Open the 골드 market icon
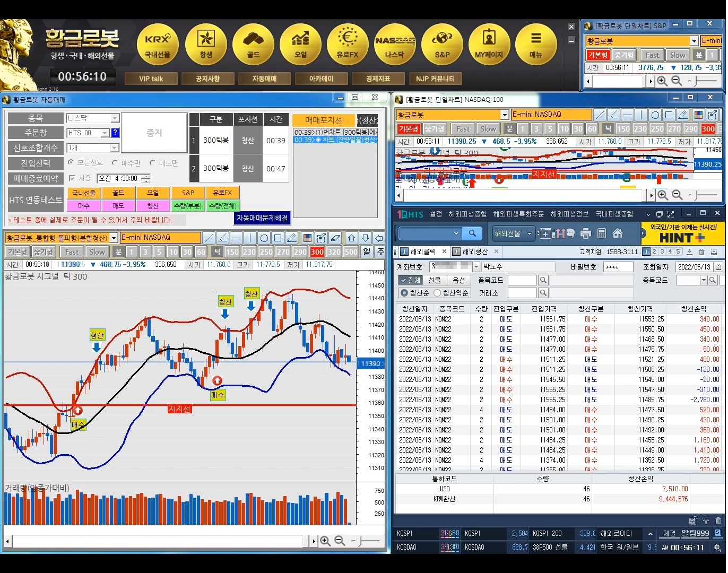Image resolution: width=728 pixels, height=573 pixels. pos(253,45)
